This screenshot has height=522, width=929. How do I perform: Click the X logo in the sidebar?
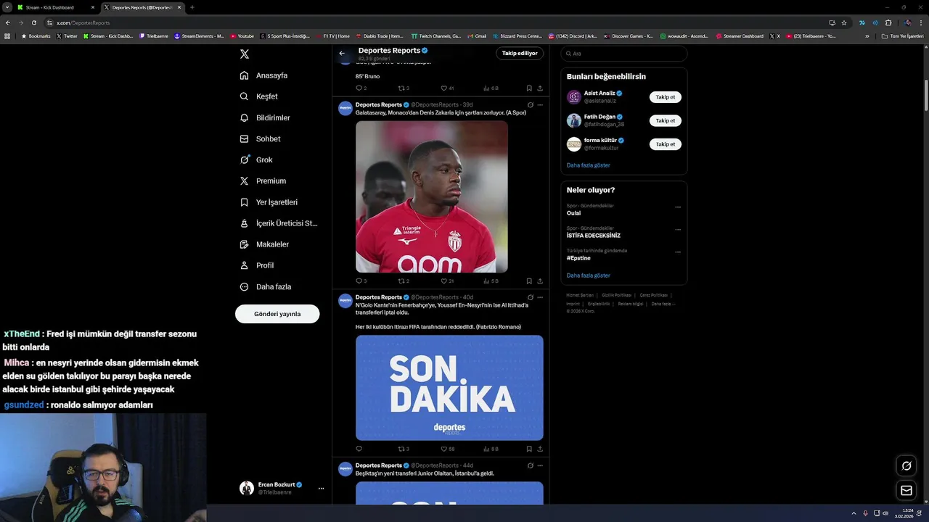tap(245, 54)
